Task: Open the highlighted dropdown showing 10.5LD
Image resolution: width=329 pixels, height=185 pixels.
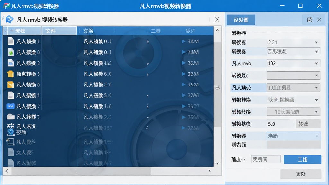Action: tap(293, 88)
